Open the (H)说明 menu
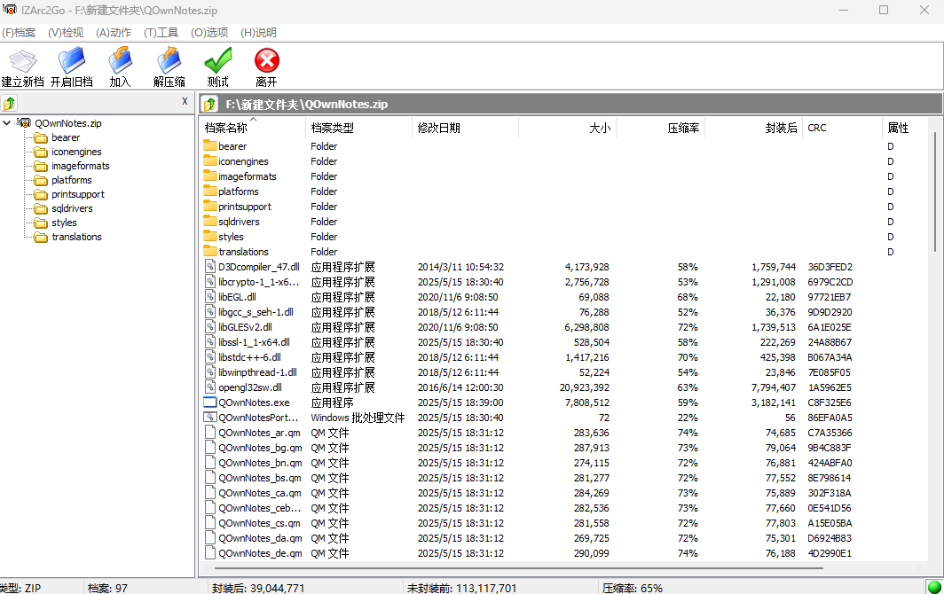 coord(258,33)
